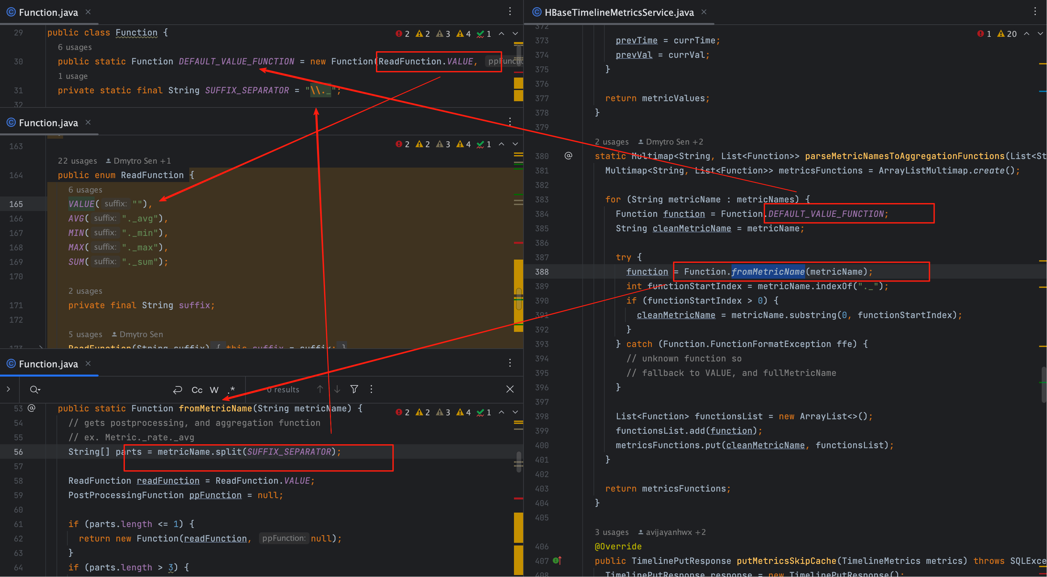Expand the replace field chevron in find bar
This screenshot has height=577, width=1047.
coord(8,389)
